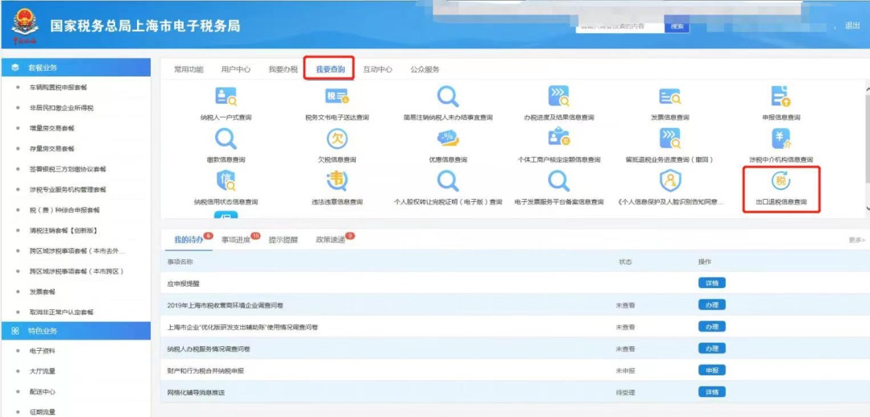Open 办税进度及结果信息查询 icon
This screenshot has height=417, width=870.
tap(558, 97)
